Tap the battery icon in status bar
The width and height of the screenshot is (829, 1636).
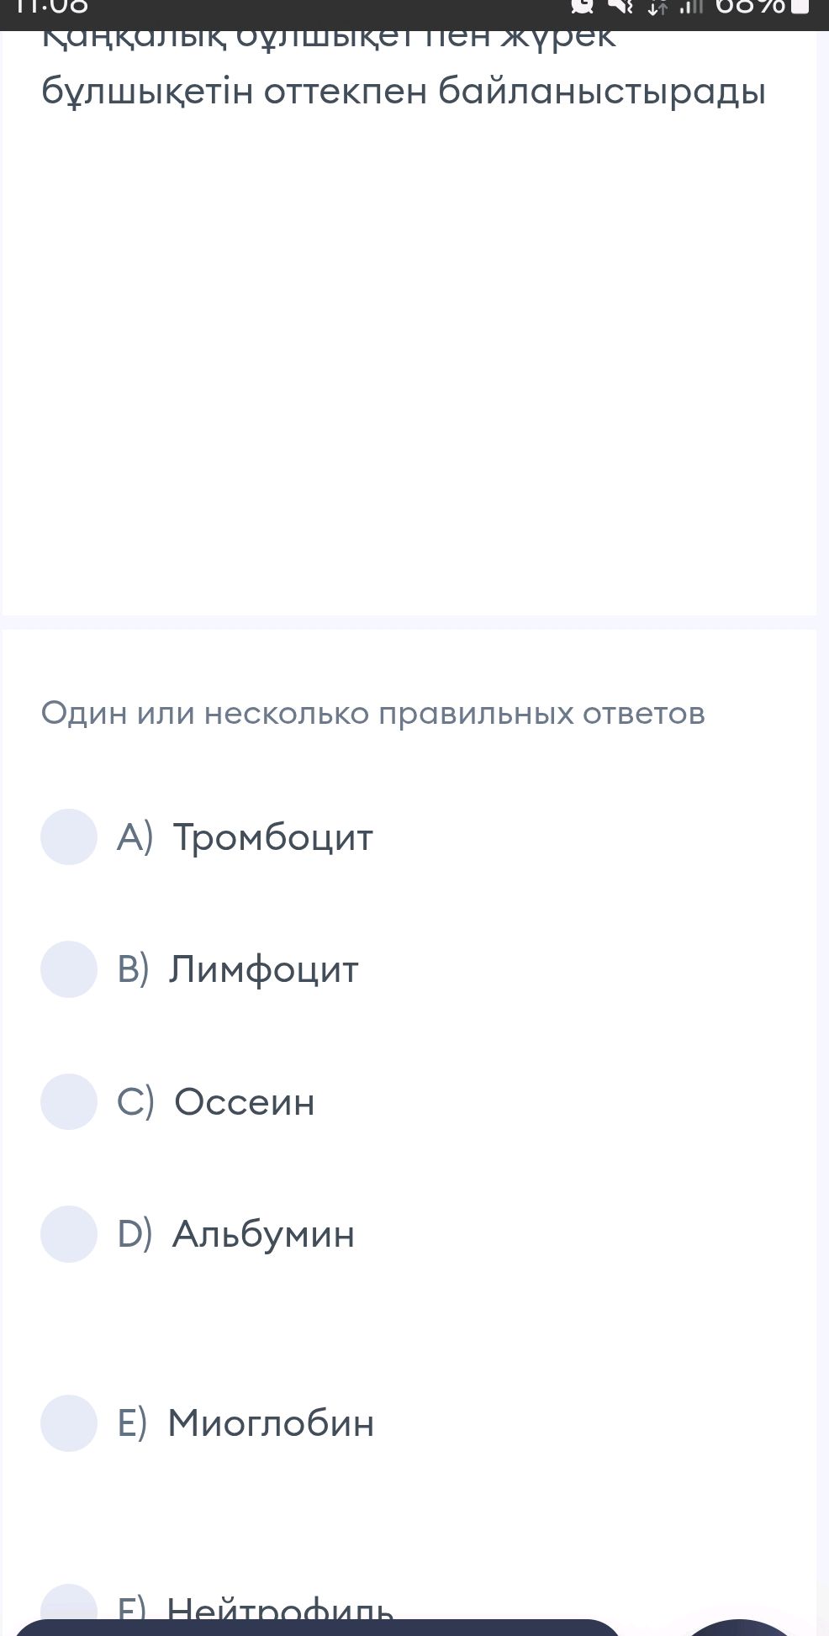click(800, 7)
